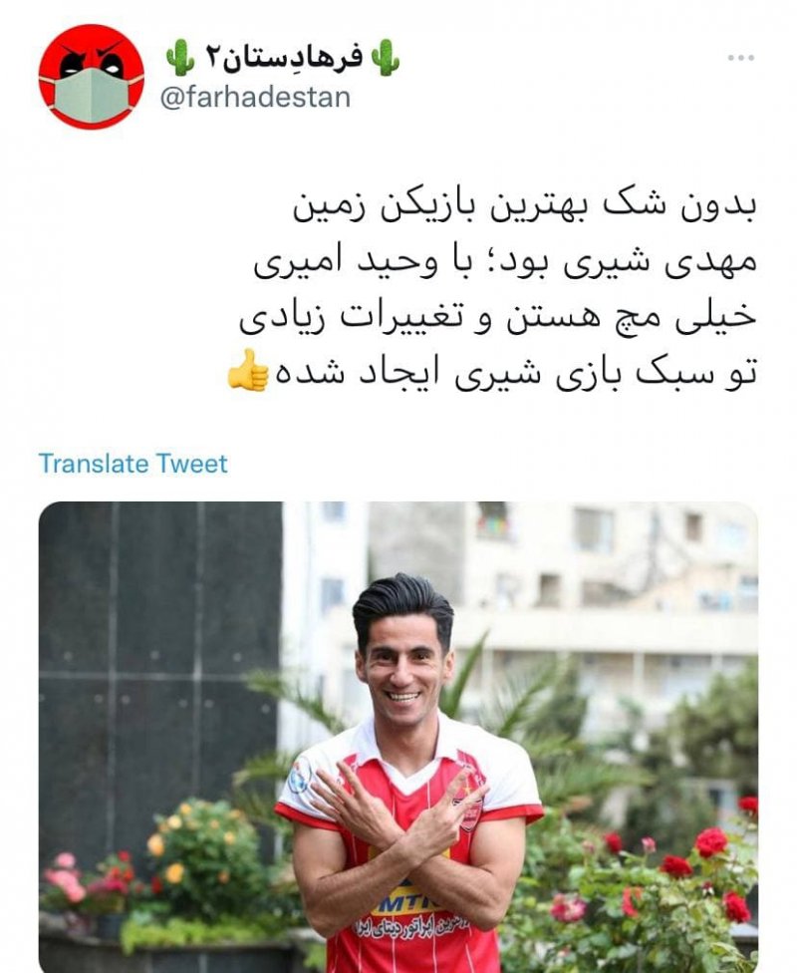This screenshot has width=797, height=973.
Task: Click the yellow MTN sponsor logo on the jersey
Action: coord(404,906)
